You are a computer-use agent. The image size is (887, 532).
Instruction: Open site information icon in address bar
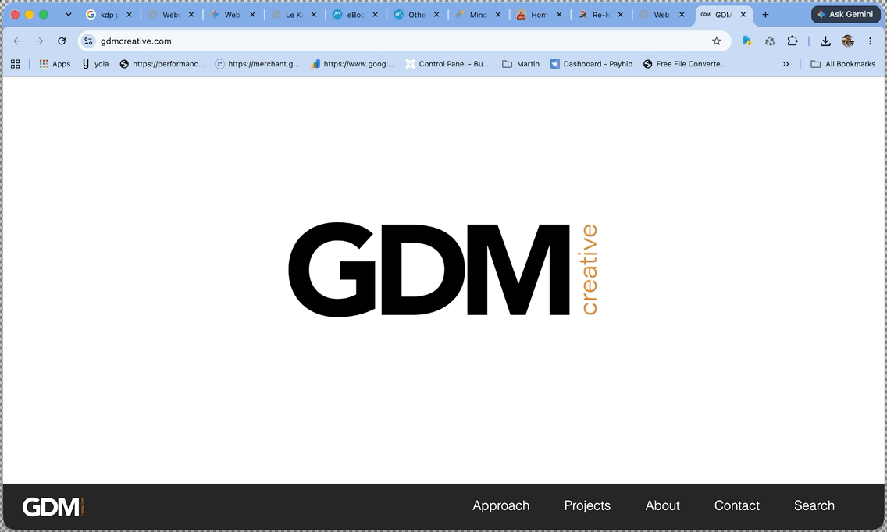pos(88,41)
